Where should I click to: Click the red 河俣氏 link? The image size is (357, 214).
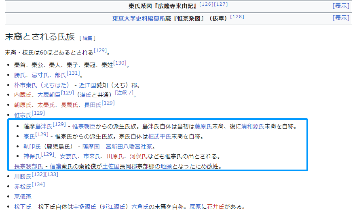click(139, 157)
